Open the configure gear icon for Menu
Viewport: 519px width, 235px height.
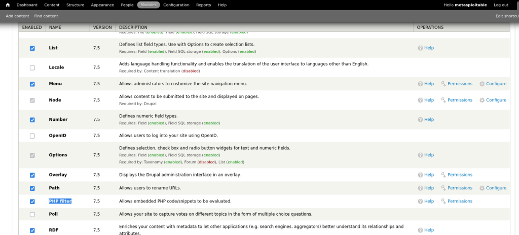[x=482, y=84]
